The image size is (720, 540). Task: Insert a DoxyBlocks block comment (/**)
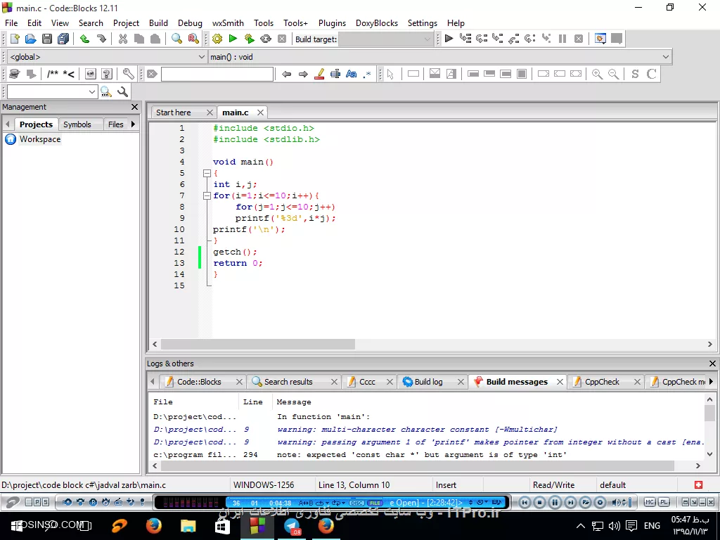point(52,74)
